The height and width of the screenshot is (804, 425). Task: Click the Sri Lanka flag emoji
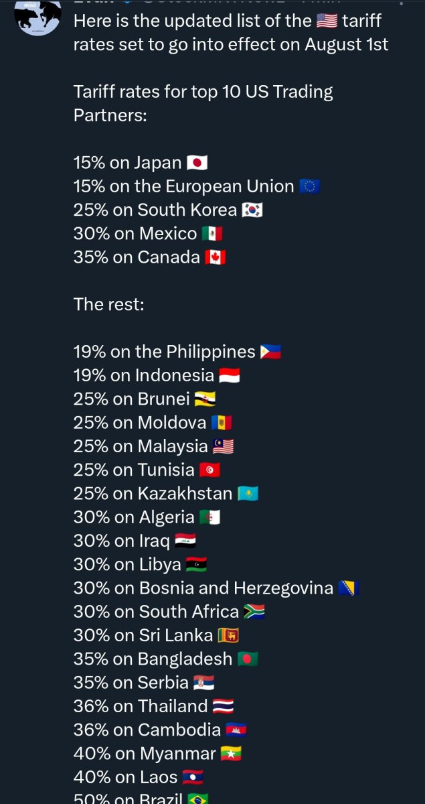click(x=228, y=635)
